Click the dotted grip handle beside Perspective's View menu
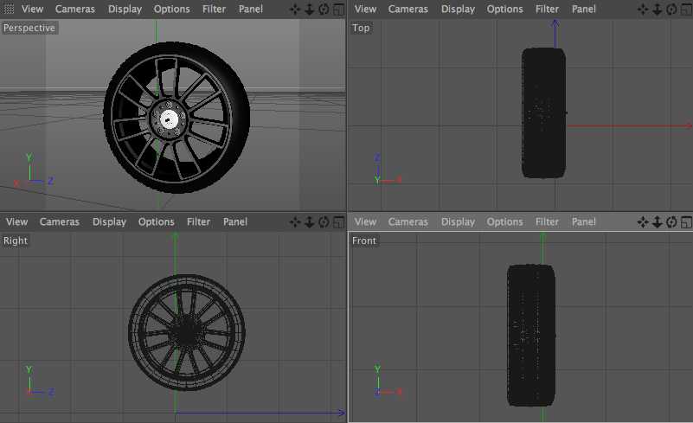This screenshot has height=423, width=693. click(9, 9)
